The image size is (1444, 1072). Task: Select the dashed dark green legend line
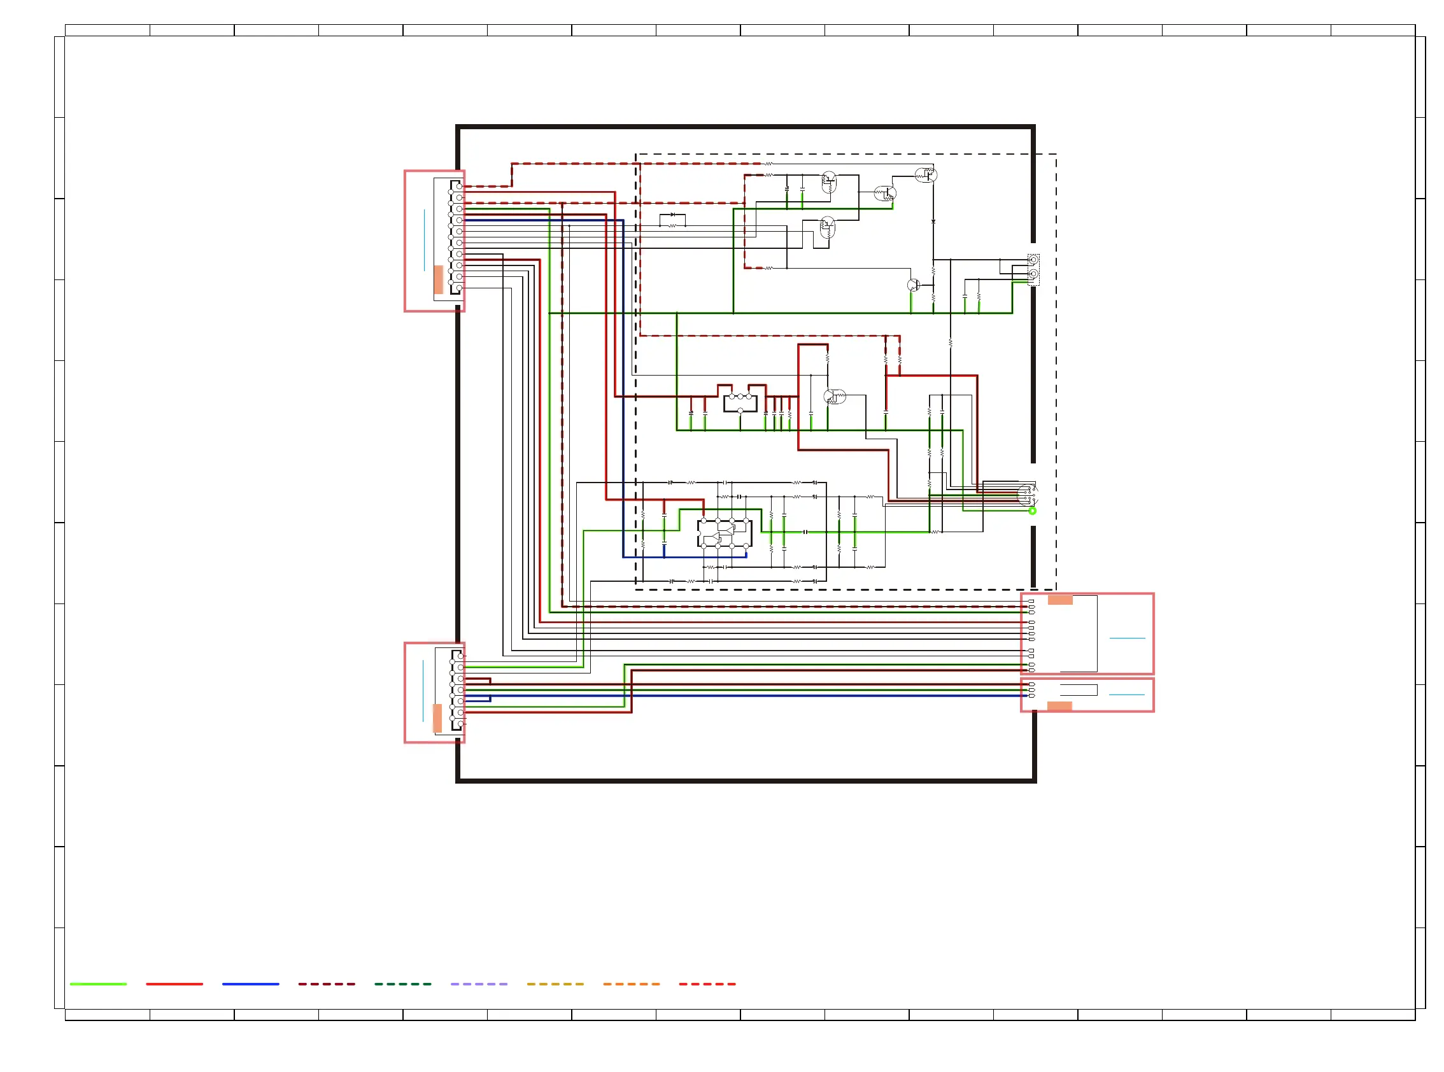tap(402, 984)
